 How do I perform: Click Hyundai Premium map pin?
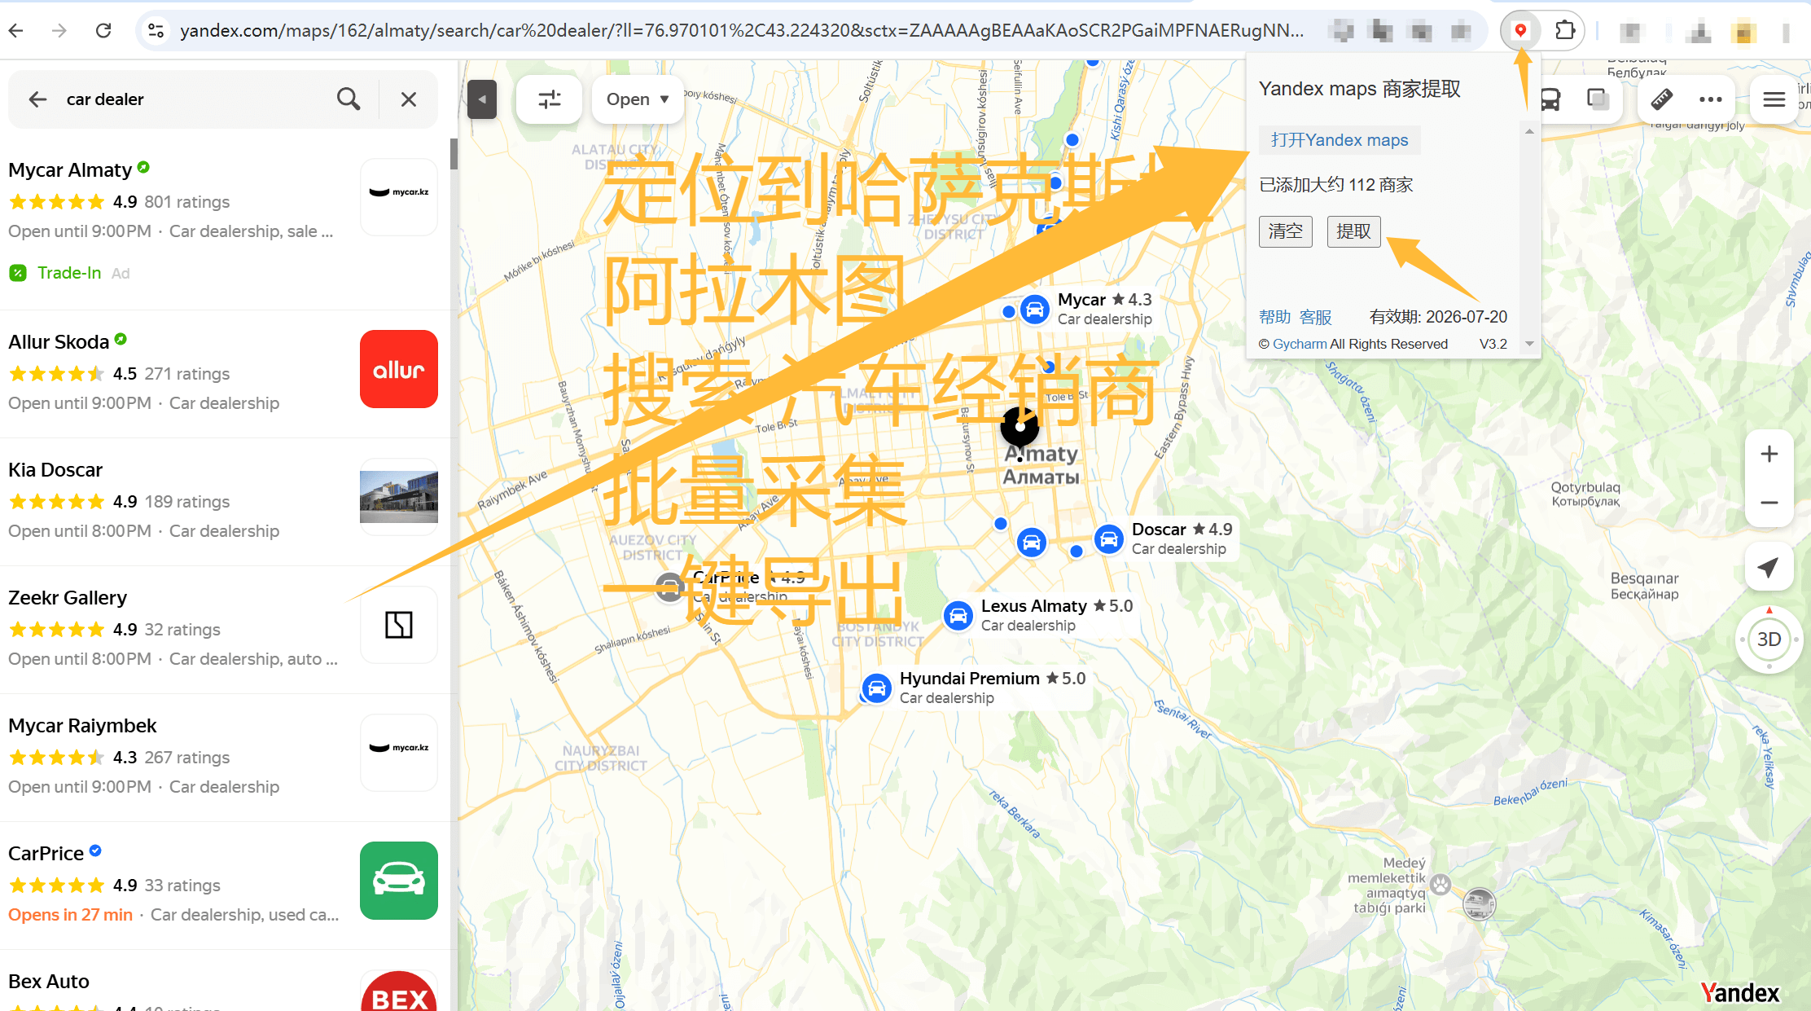tap(877, 688)
